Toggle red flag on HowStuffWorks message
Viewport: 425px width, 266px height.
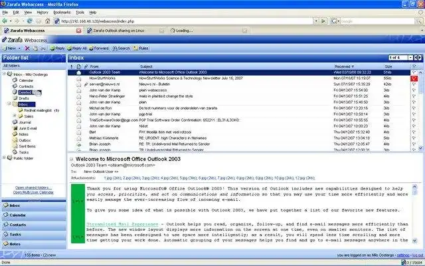point(414,78)
